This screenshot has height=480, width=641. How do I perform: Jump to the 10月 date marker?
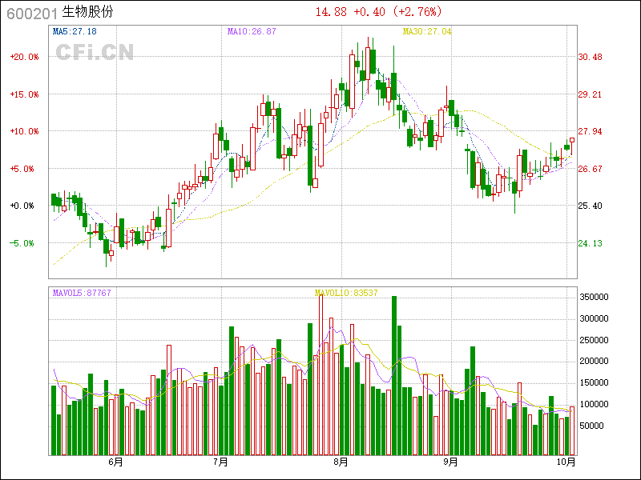tap(566, 462)
